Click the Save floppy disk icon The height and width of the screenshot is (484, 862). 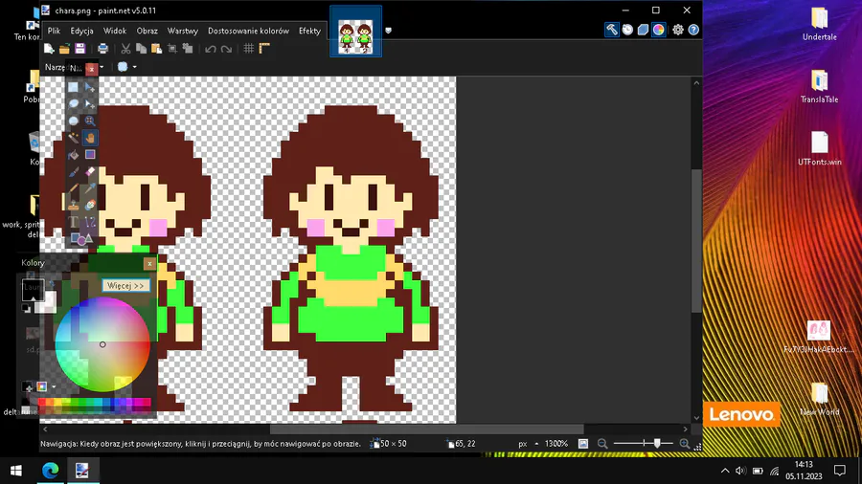tap(80, 49)
